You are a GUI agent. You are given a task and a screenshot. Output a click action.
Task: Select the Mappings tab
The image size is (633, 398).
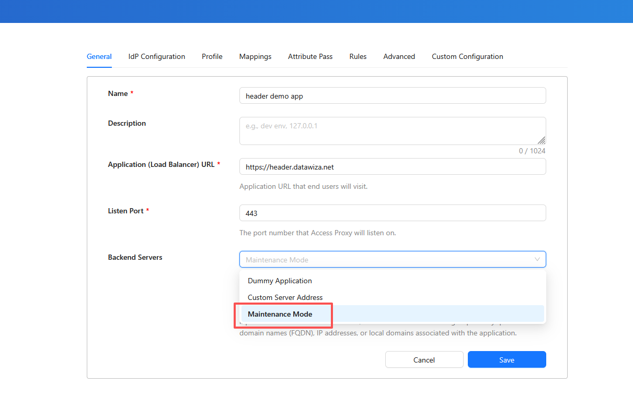255,56
